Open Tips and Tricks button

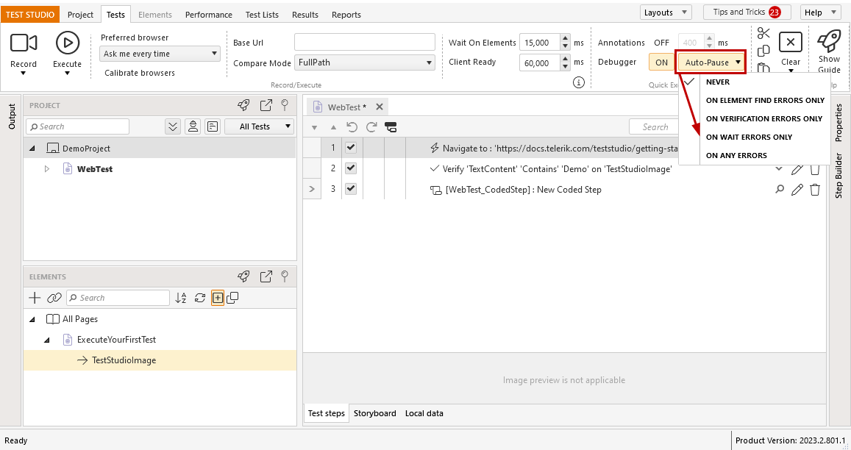747,12
